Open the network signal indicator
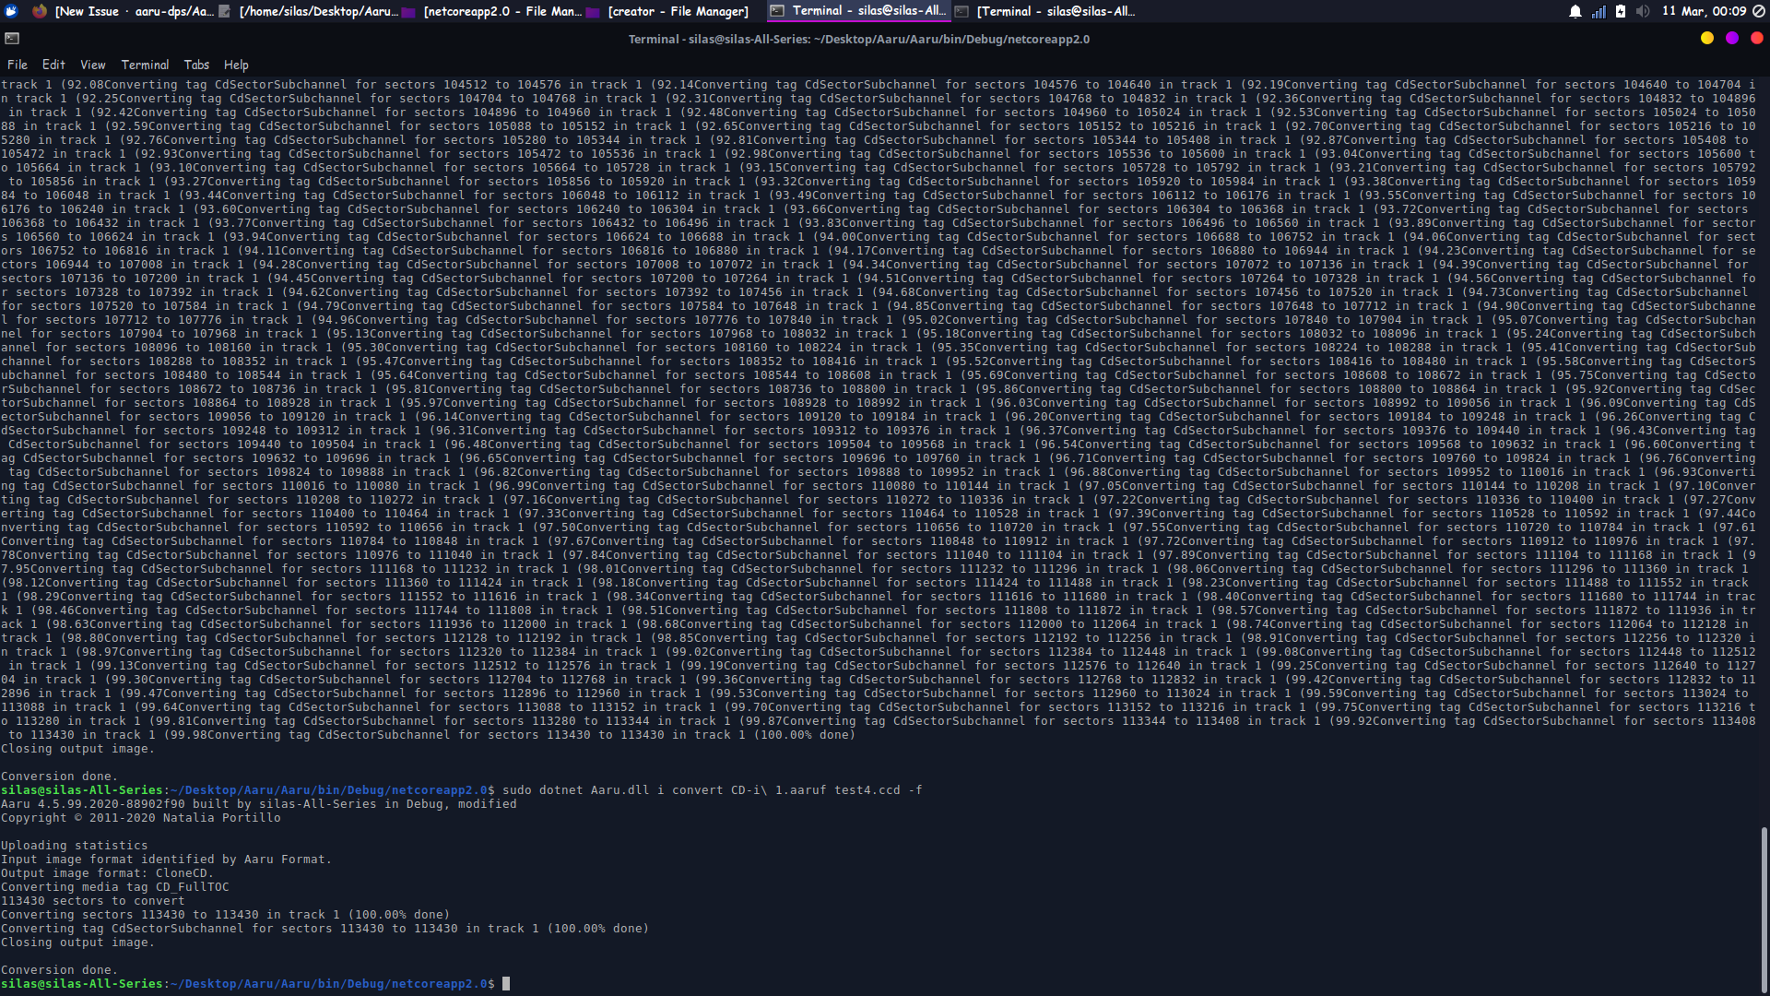Viewport: 1770px width, 996px height. click(x=1599, y=11)
